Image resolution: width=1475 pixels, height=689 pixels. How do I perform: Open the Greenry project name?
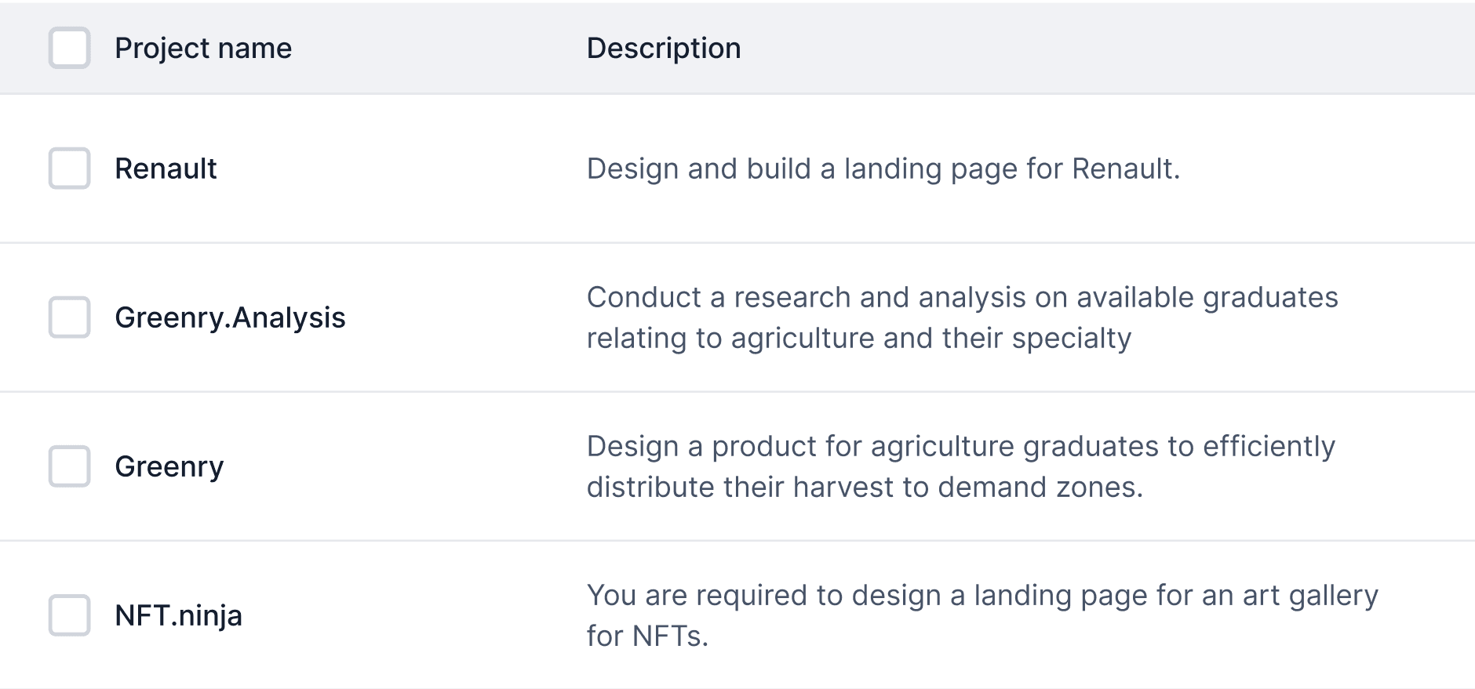coord(169,466)
